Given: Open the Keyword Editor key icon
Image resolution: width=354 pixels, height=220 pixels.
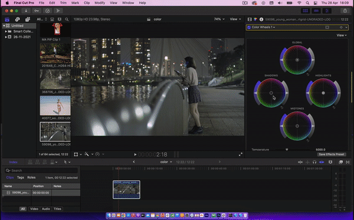Looking at the screenshot, I should click(x=37, y=11).
